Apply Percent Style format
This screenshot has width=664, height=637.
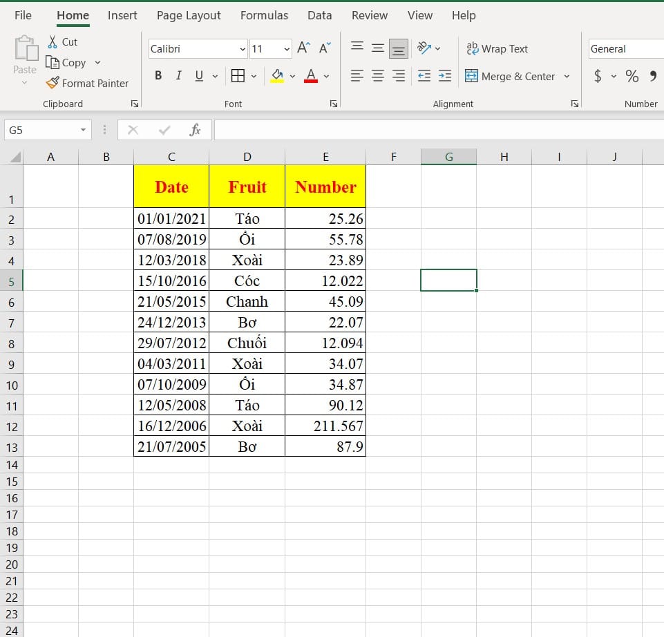632,76
